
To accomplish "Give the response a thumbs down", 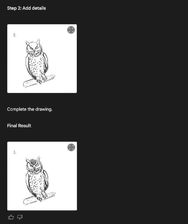I will (20, 217).
